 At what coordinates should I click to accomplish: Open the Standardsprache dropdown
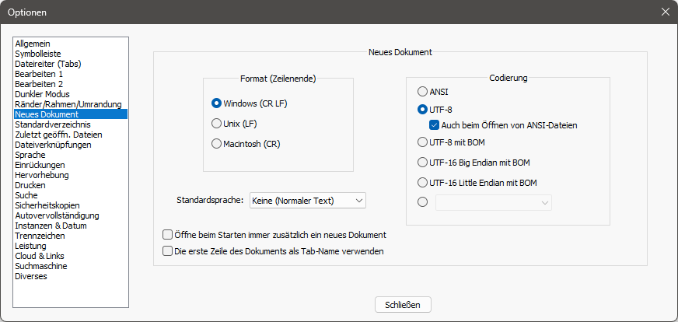[308, 201]
